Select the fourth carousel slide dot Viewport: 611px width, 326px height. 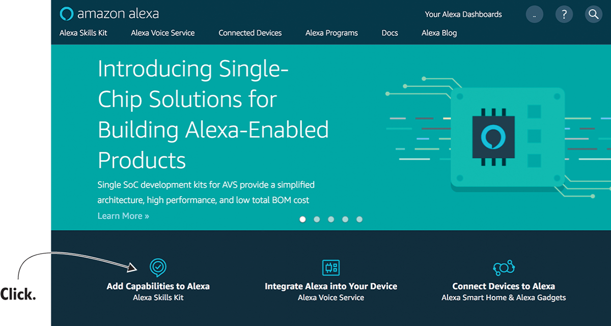pos(345,219)
